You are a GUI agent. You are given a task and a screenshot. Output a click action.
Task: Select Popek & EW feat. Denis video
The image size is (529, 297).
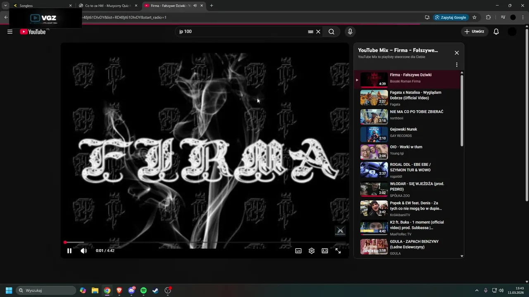[x=407, y=209]
